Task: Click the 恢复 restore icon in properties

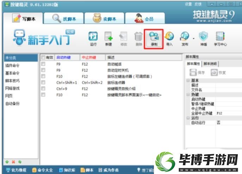Action: point(218,72)
